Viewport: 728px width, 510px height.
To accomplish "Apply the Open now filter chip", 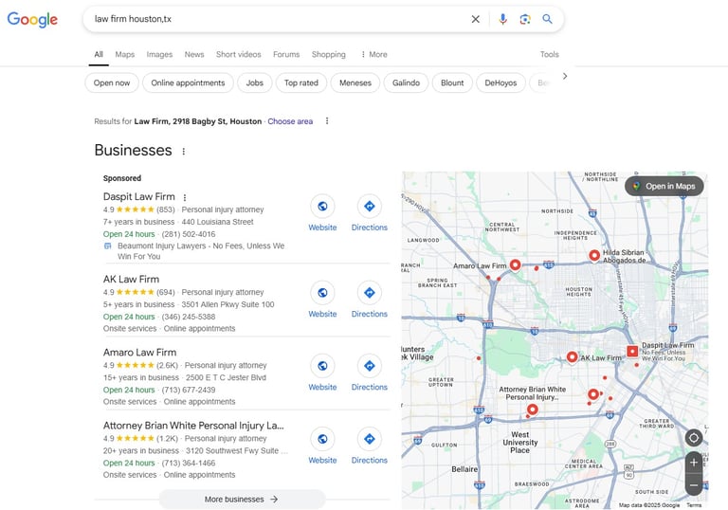I will (112, 82).
